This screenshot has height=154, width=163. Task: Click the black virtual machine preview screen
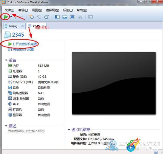tap(114, 83)
